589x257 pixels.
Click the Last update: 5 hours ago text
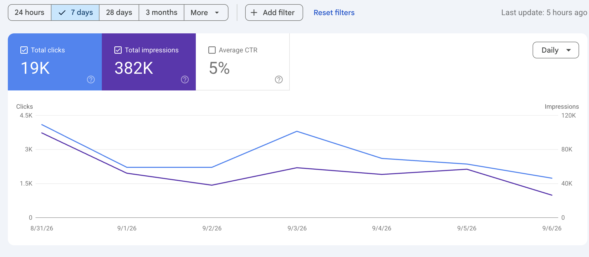[x=544, y=13]
